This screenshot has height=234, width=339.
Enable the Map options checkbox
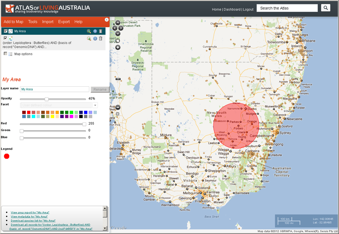[x=5, y=54]
